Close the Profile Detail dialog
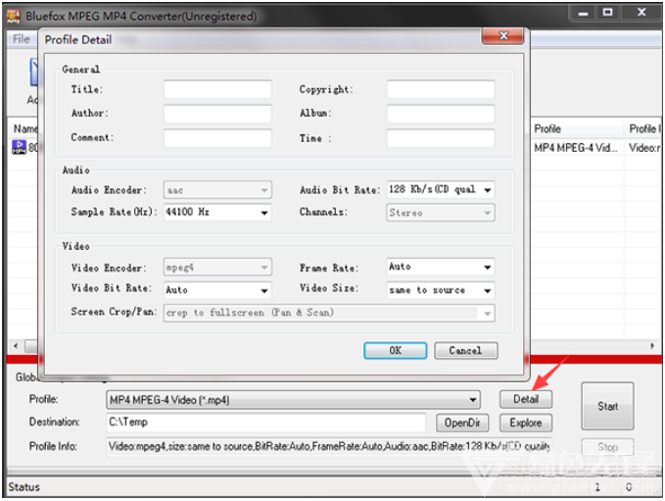The image size is (665, 501). (503, 35)
